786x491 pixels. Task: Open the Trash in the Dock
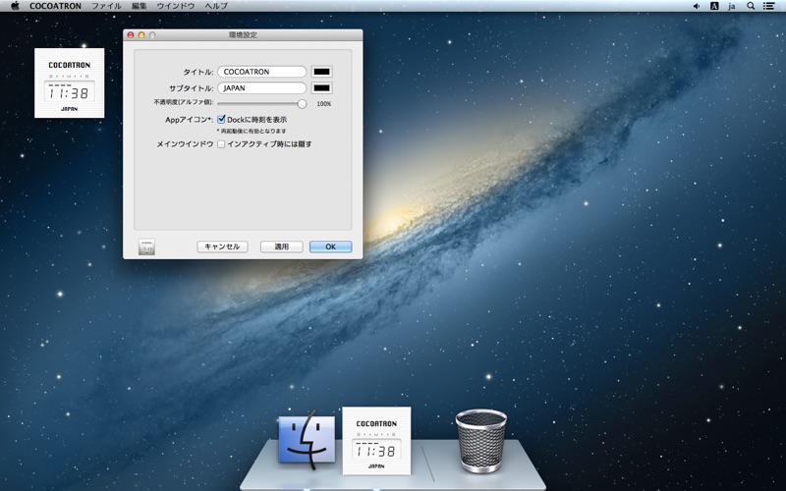tap(480, 441)
